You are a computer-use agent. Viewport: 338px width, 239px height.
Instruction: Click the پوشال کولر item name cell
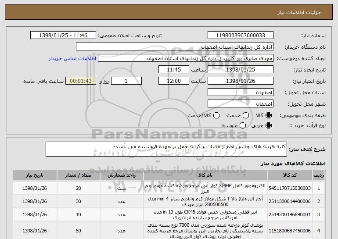pyautogui.click(x=205, y=231)
